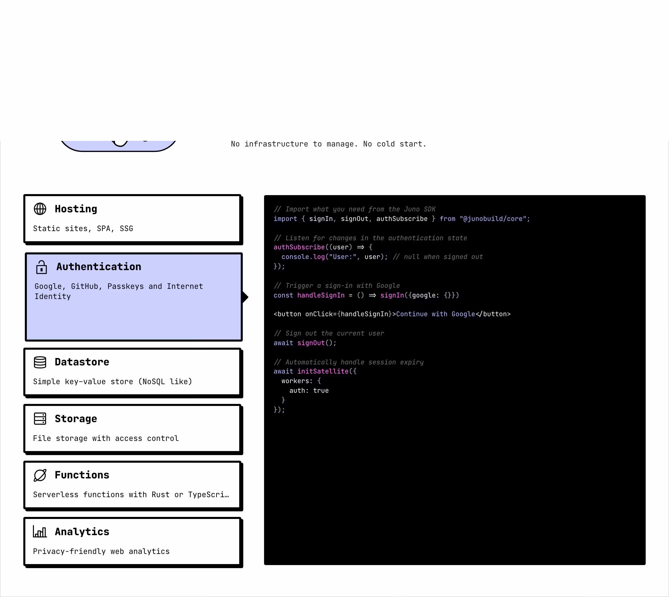Open the Storage feature title

click(x=76, y=419)
